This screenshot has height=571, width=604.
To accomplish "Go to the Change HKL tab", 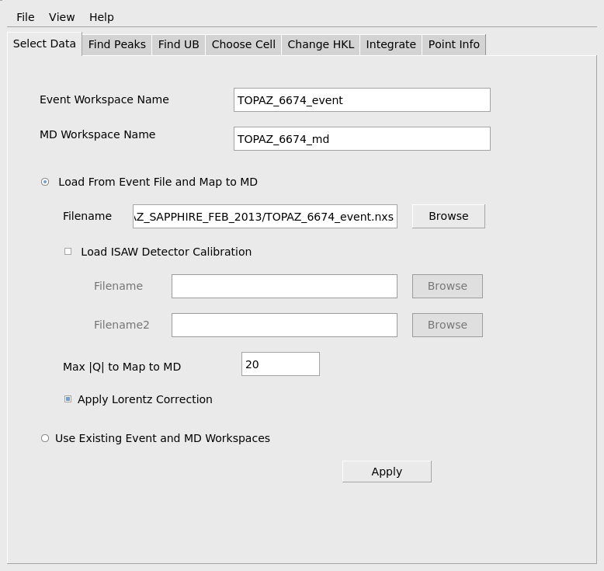I will click(321, 44).
